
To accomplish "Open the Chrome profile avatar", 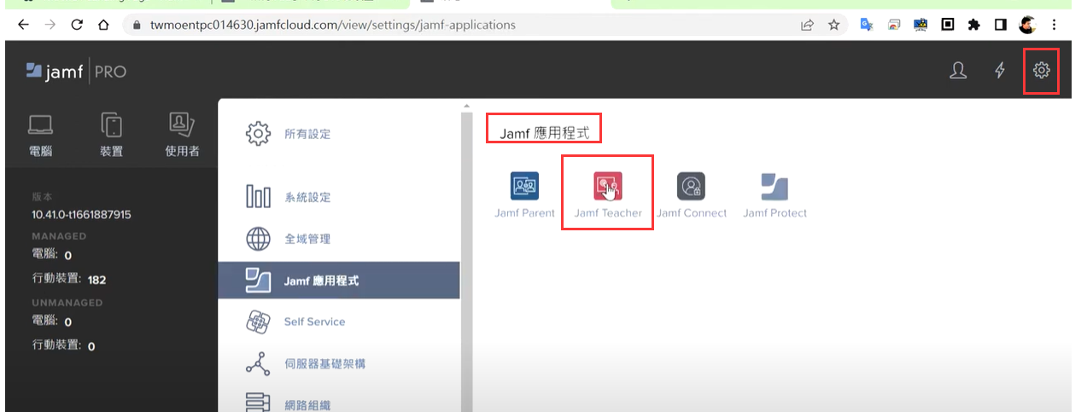I will tap(1027, 25).
